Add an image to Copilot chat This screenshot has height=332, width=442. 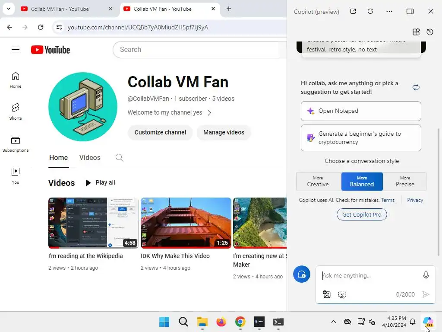326,294
